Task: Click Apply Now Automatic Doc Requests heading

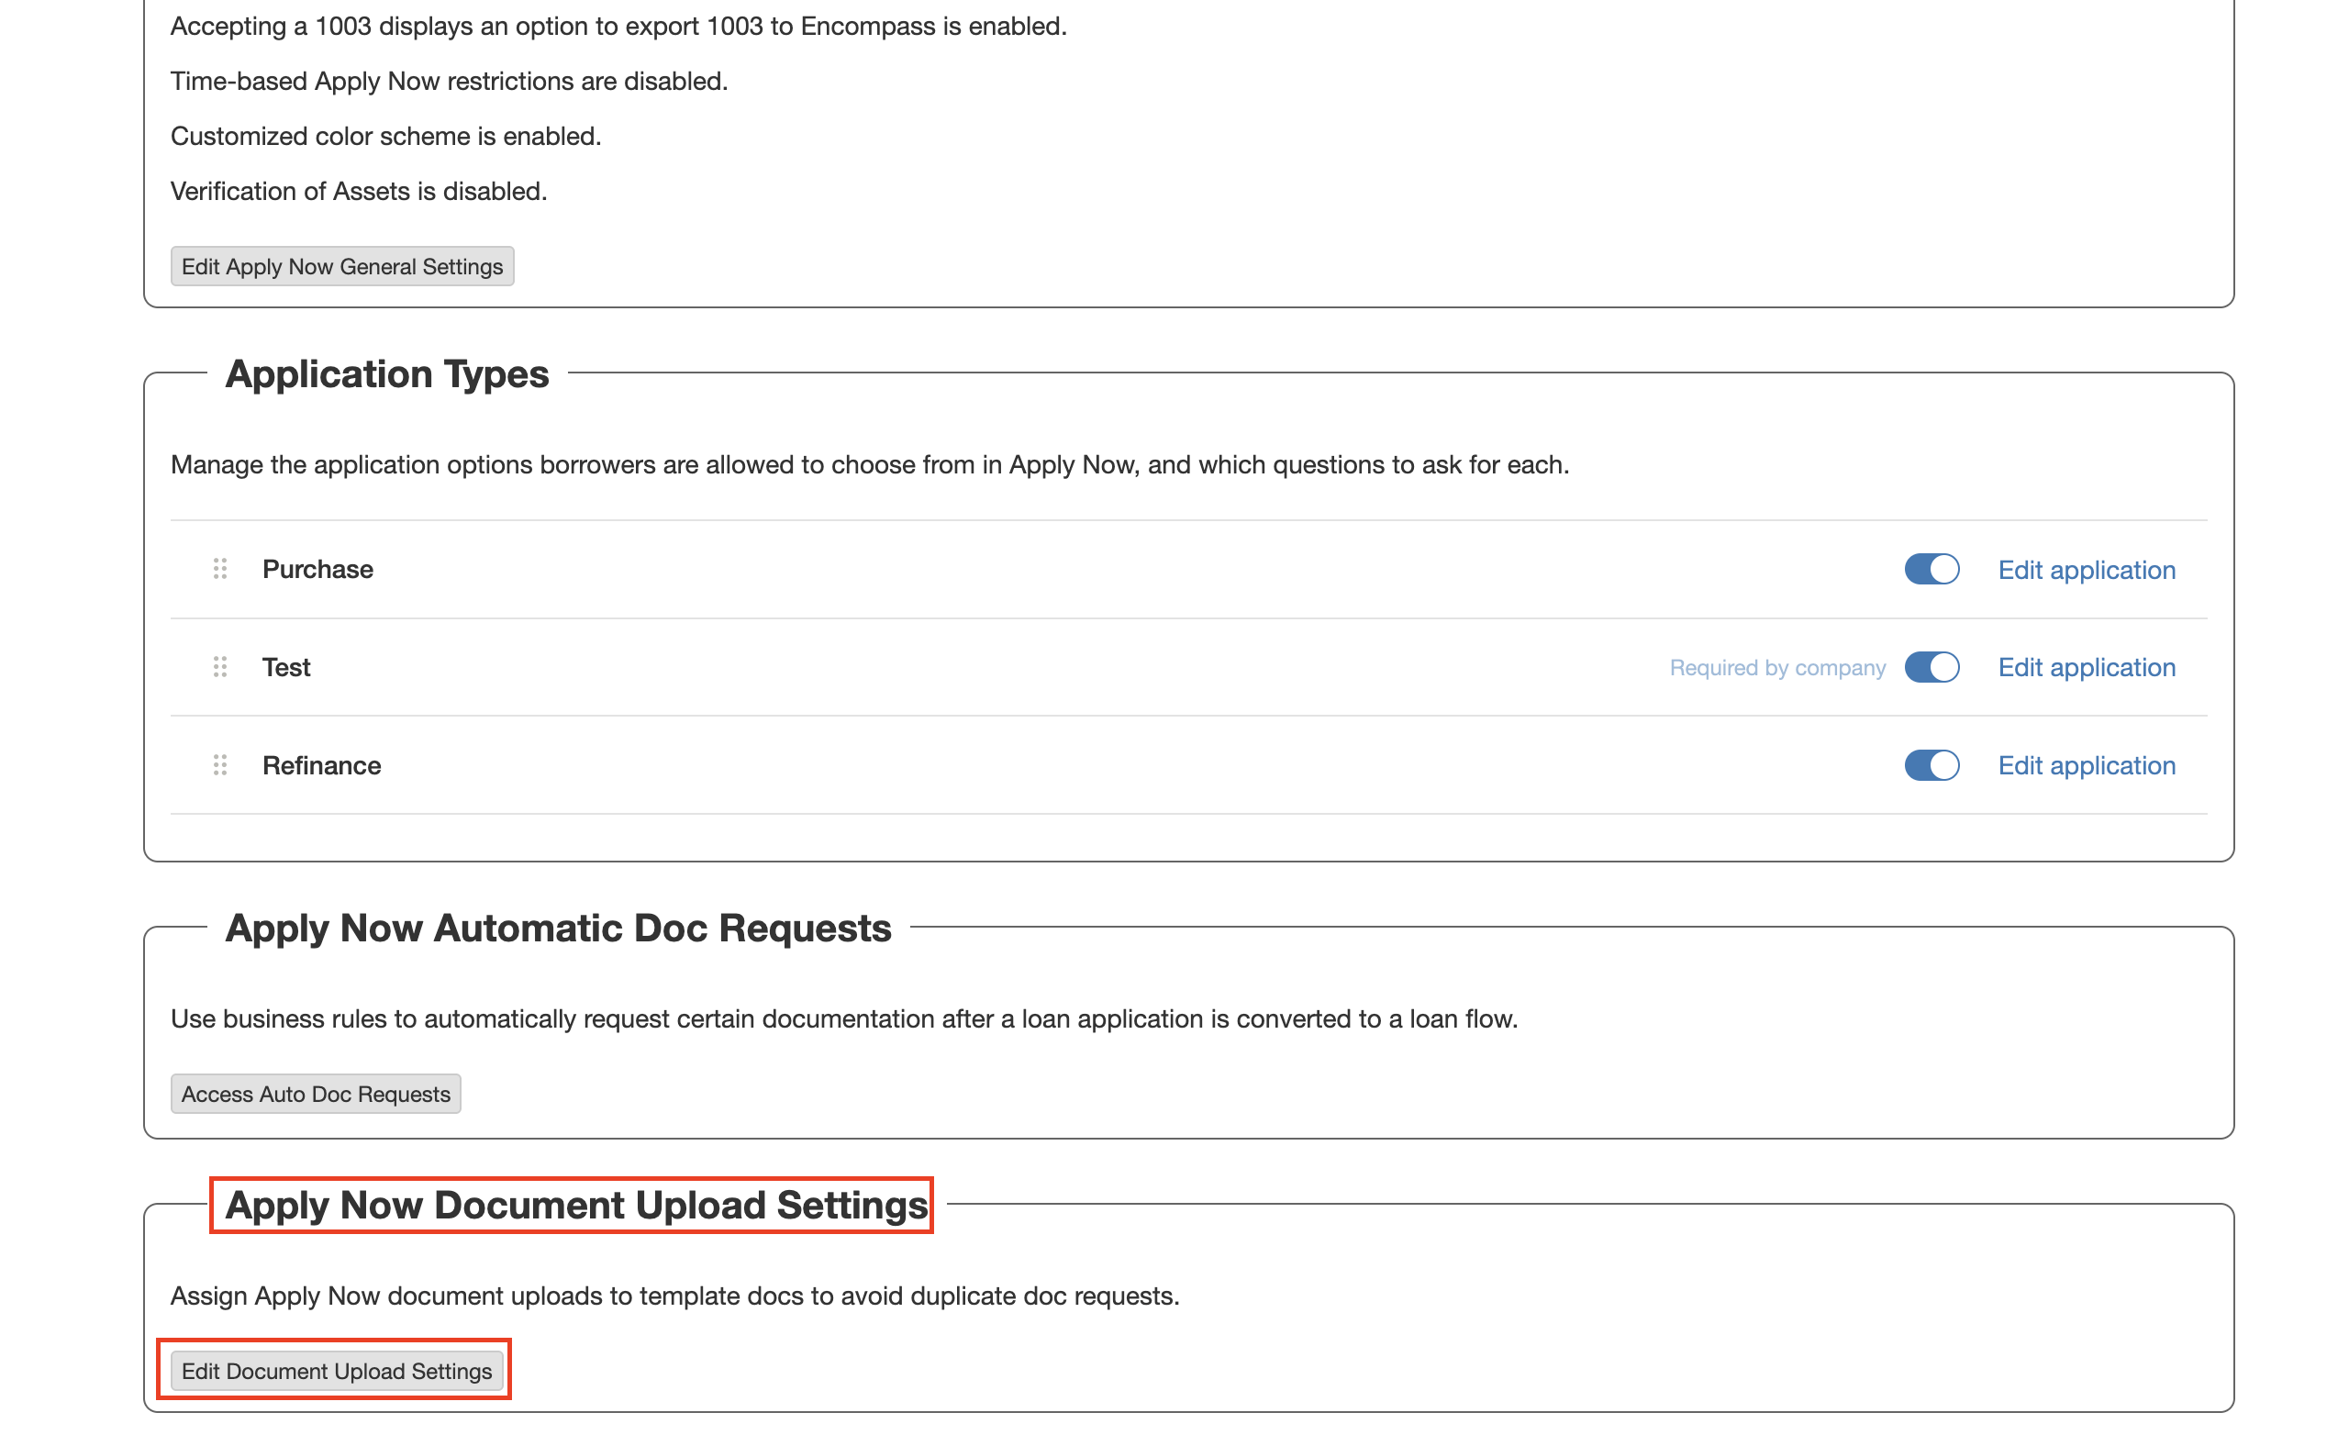Action: 558,928
